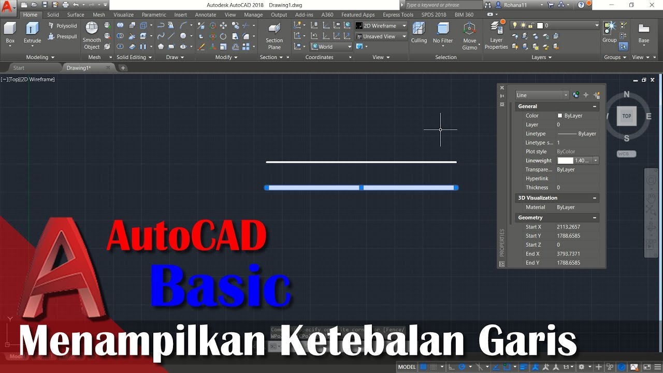Open the BIM 360 ribbon tab
This screenshot has height=373, width=663.
tap(464, 15)
